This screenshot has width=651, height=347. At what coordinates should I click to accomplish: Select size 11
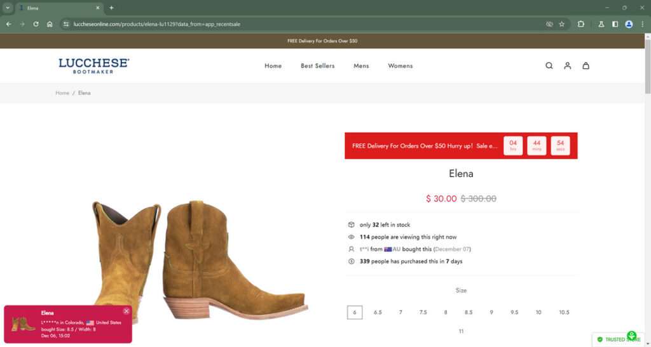coord(461,331)
